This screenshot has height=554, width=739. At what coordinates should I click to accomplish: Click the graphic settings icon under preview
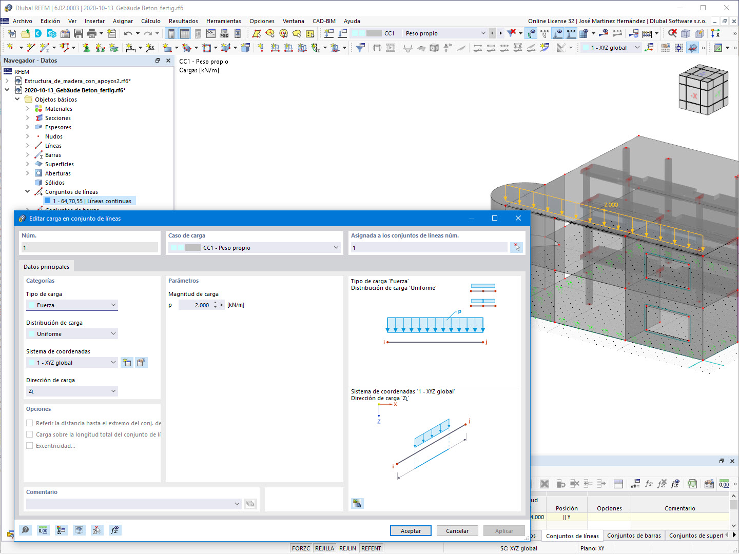pos(357,503)
